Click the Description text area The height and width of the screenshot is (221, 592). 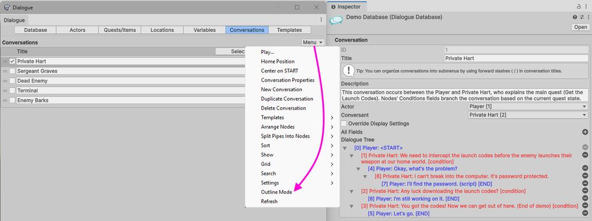click(464, 95)
